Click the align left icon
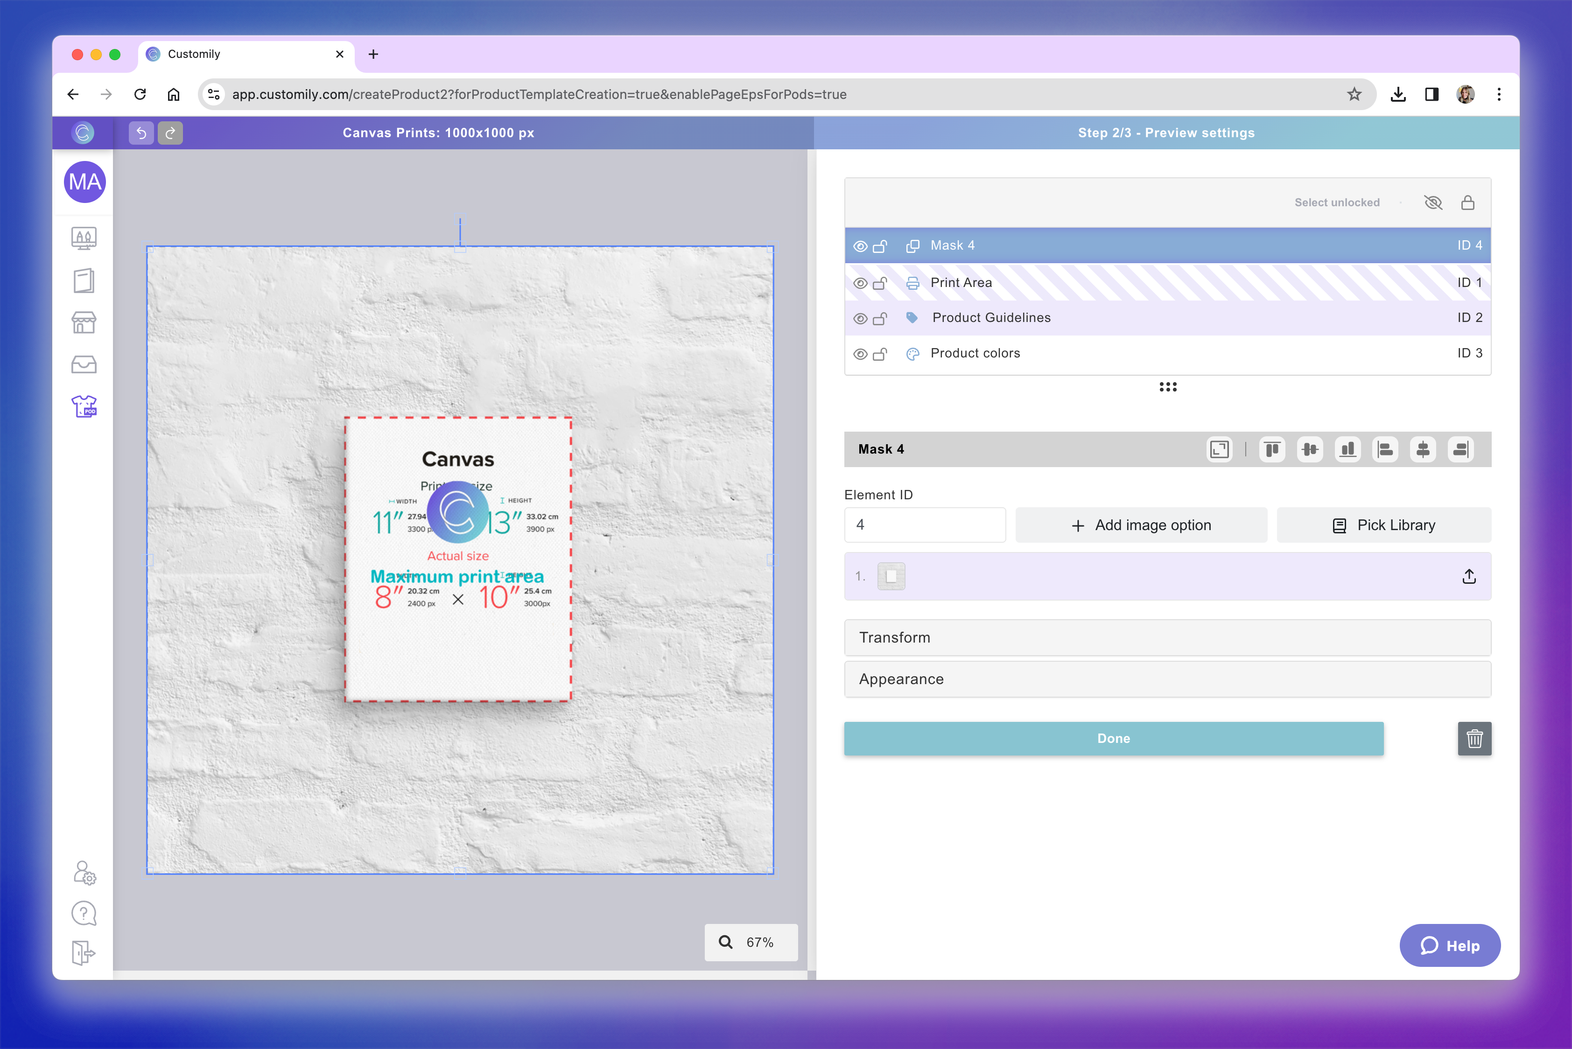 point(1385,449)
